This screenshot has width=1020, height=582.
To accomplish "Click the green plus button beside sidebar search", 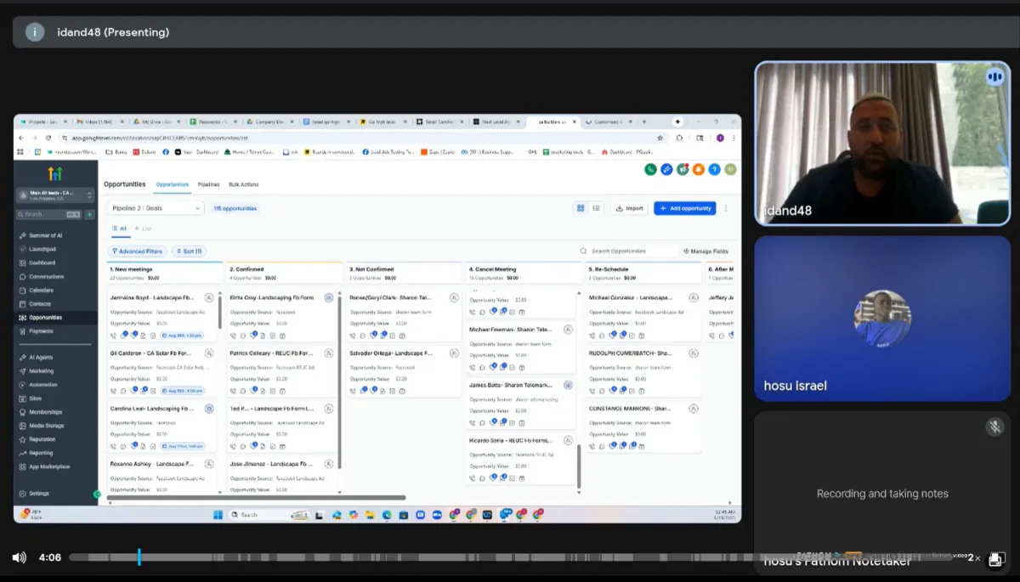I will [89, 214].
